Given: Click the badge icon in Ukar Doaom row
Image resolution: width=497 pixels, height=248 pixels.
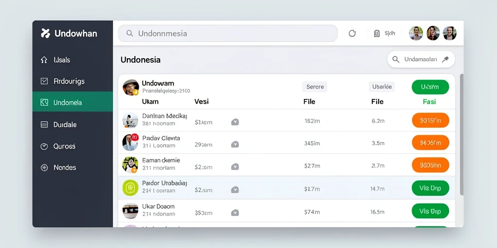Looking at the screenshot, I should pos(235,213).
